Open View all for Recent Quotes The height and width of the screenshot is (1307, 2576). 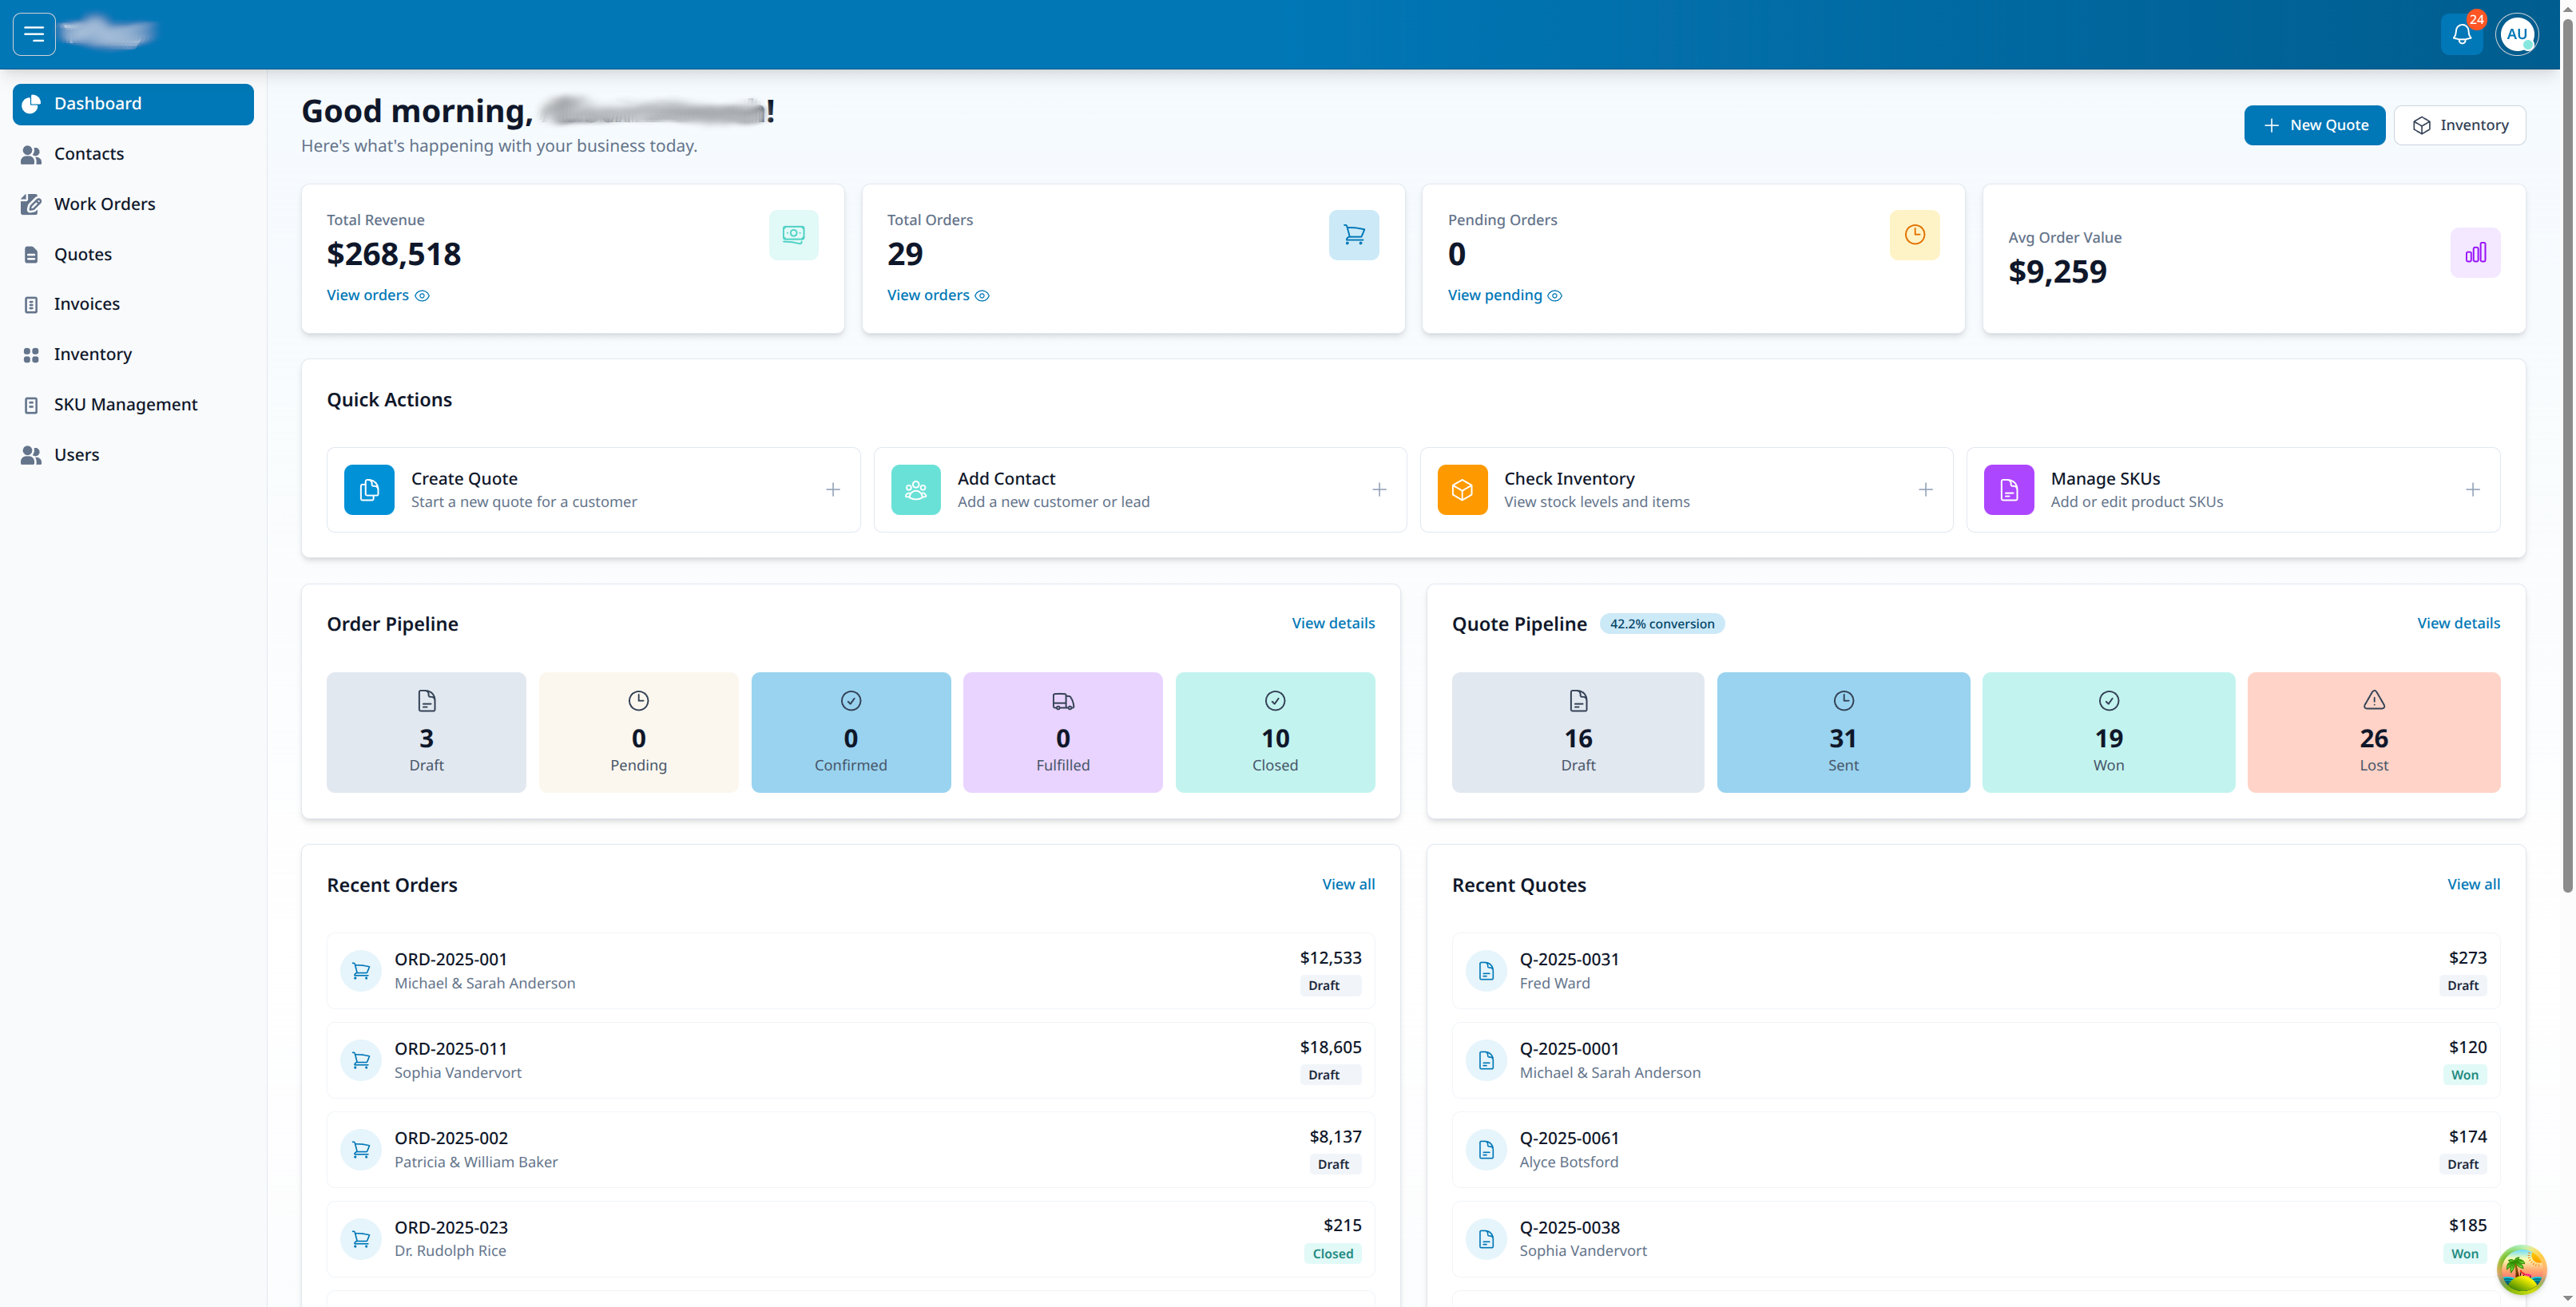[2473, 885]
